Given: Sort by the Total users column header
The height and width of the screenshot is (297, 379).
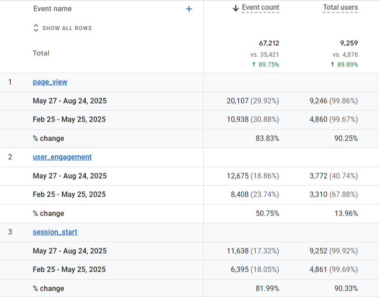Looking at the screenshot, I should pyautogui.click(x=340, y=8).
